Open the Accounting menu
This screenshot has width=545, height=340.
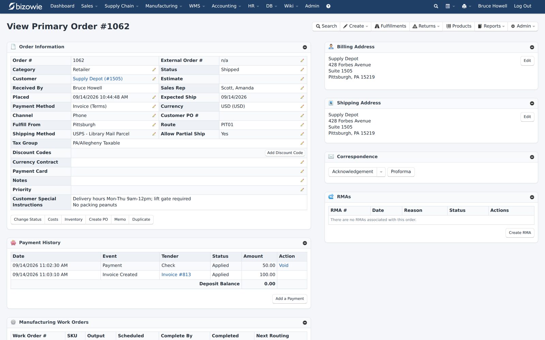pyautogui.click(x=226, y=6)
